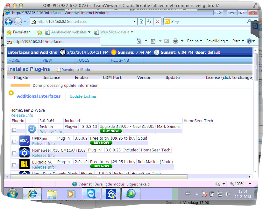This screenshot has height=209, width=263.
Task: Check the UPBSpud plug-in checkbox
Action: tap(14, 142)
